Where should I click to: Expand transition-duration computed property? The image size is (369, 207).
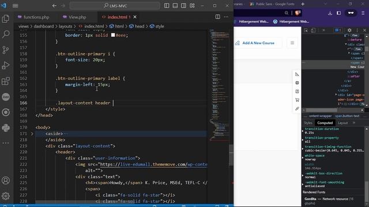303,131
